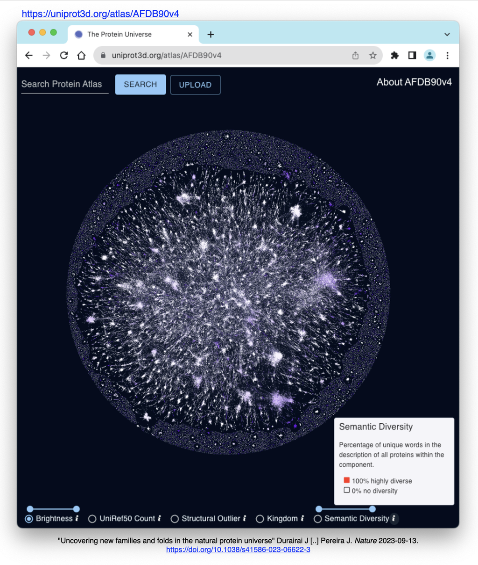Open About AFDB90v4 link
This screenshot has height=565, width=478.
click(x=414, y=82)
